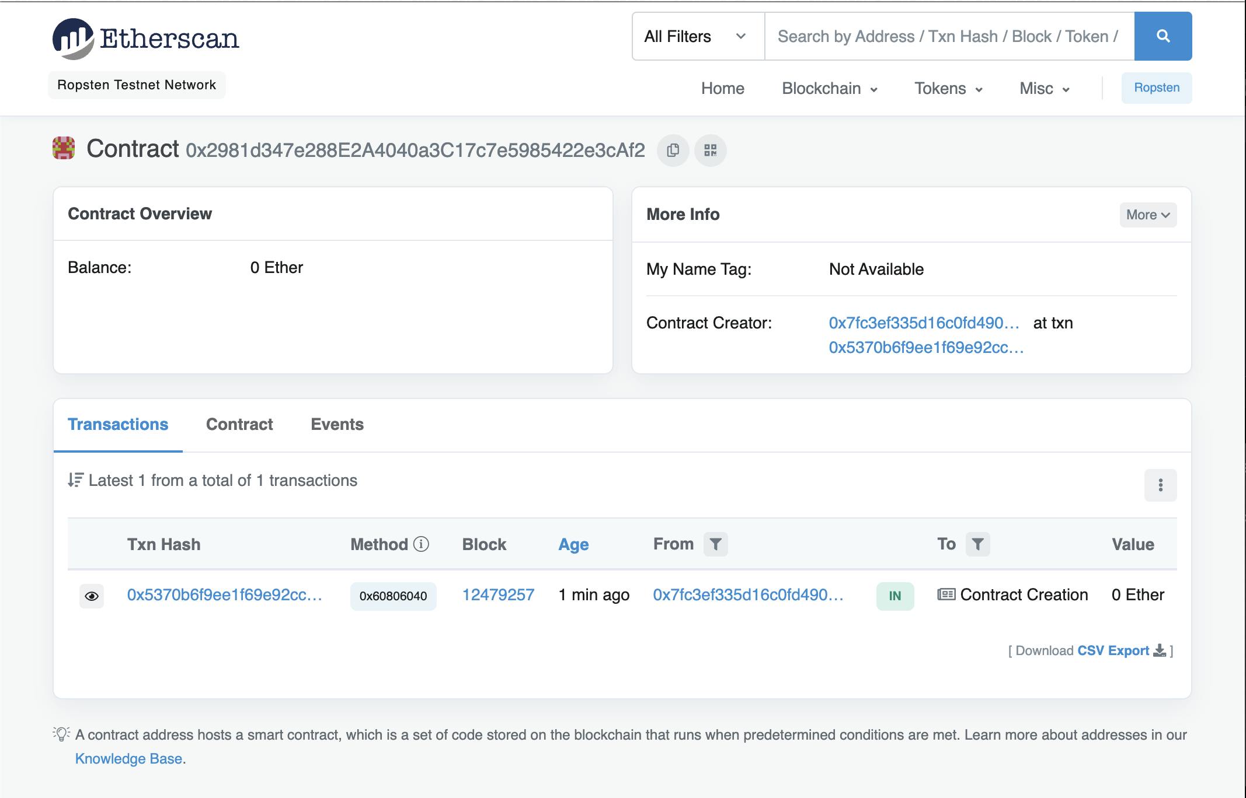Open block 12479257 details
The height and width of the screenshot is (798, 1246).
pos(497,594)
